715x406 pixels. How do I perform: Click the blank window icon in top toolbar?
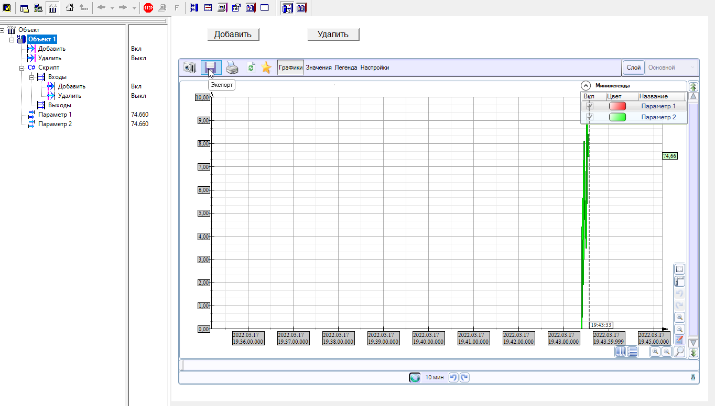pos(265,8)
